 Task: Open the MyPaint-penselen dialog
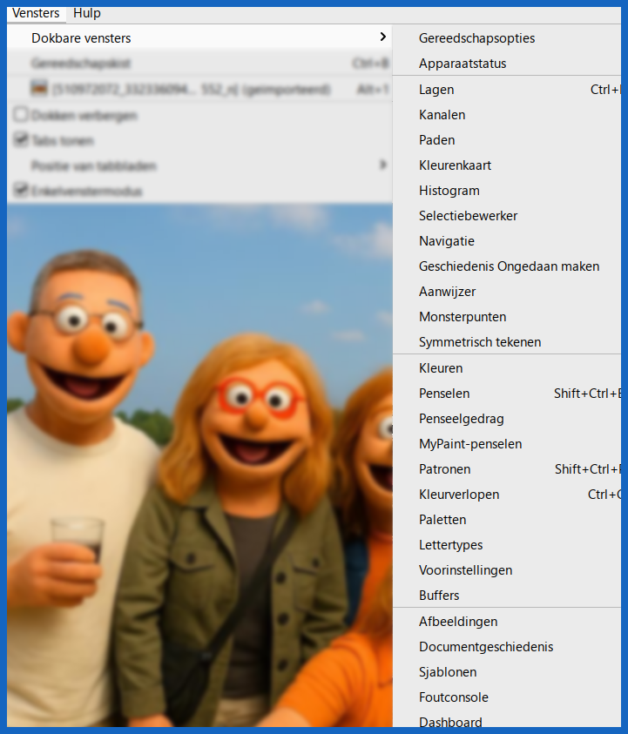pos(507,444)
